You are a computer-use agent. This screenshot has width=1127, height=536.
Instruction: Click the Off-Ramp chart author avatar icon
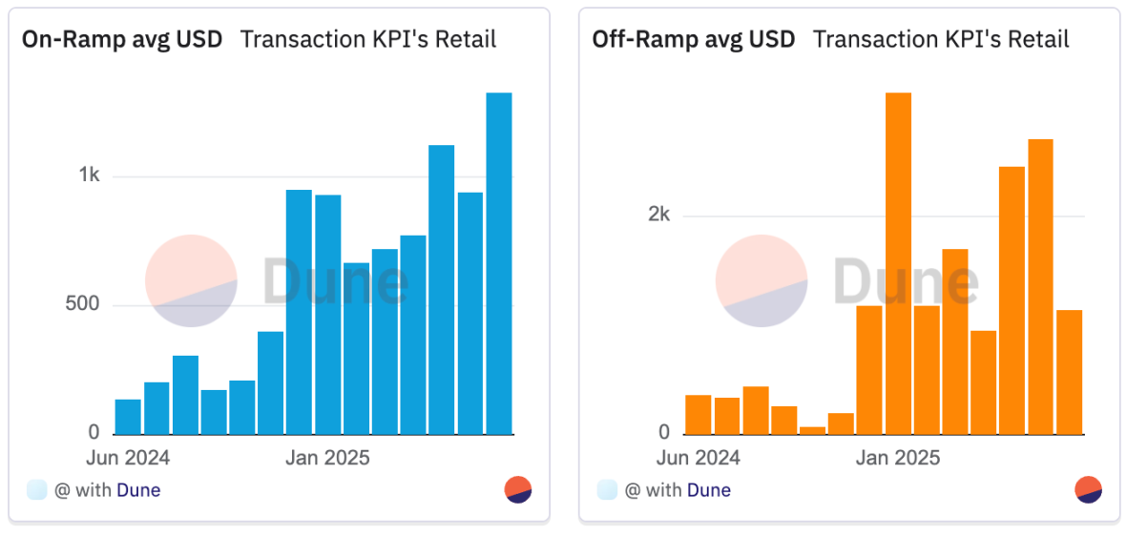pos(1088,489)
